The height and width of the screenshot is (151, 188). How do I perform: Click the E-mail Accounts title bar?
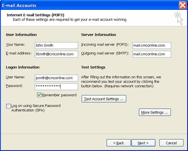pyautogui.click(x=90, y=5)
